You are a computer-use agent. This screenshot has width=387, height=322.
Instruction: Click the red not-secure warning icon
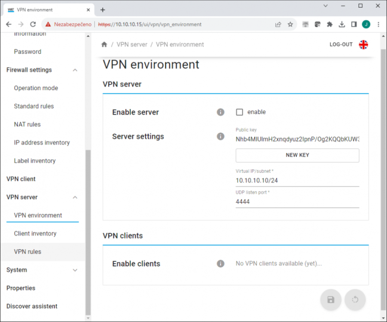48,24
